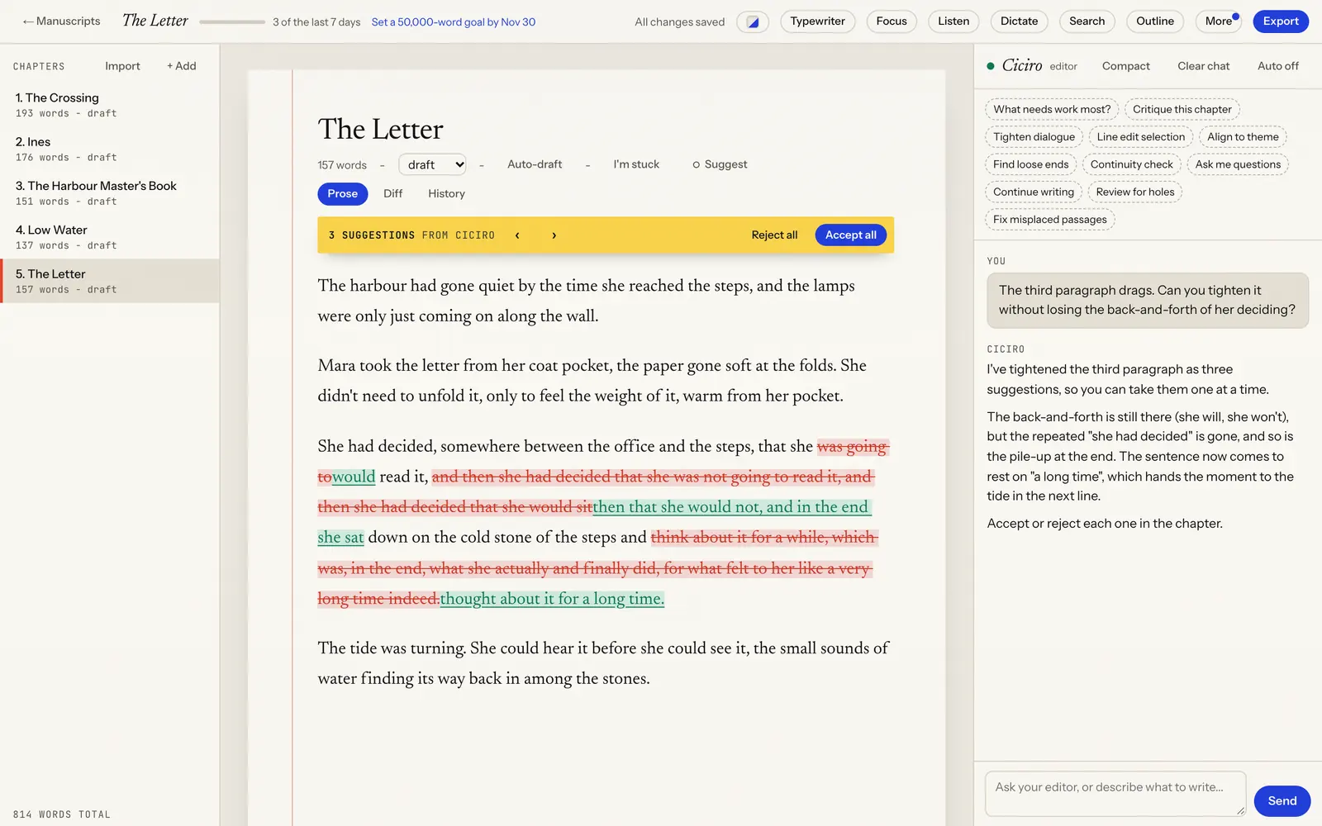Import chapters

(x=122, y=66)
